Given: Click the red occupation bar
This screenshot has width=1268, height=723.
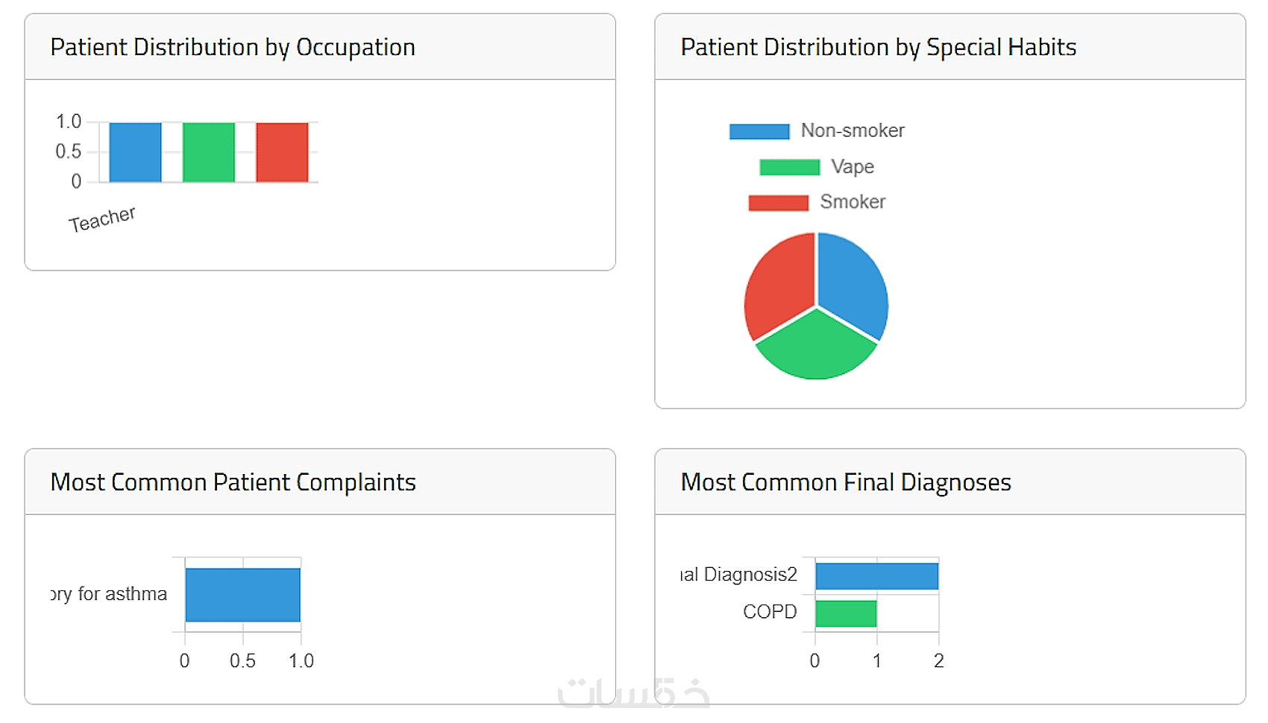Looking at the screenshot, I should 282,152.
